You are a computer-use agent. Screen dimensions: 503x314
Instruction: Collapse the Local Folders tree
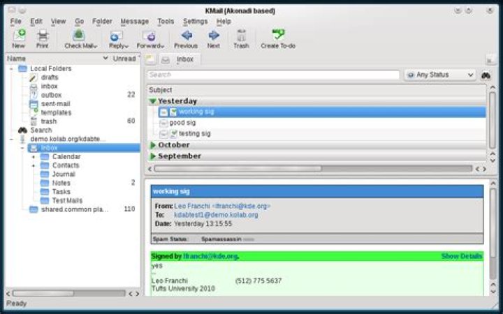tap(12, 69)
